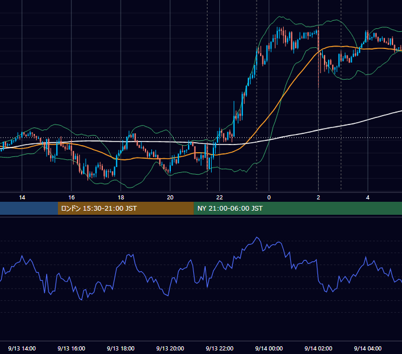402x354 pixels.
Task: Click the 14 hour label on the upper chart axis
Action: point(22,198)
